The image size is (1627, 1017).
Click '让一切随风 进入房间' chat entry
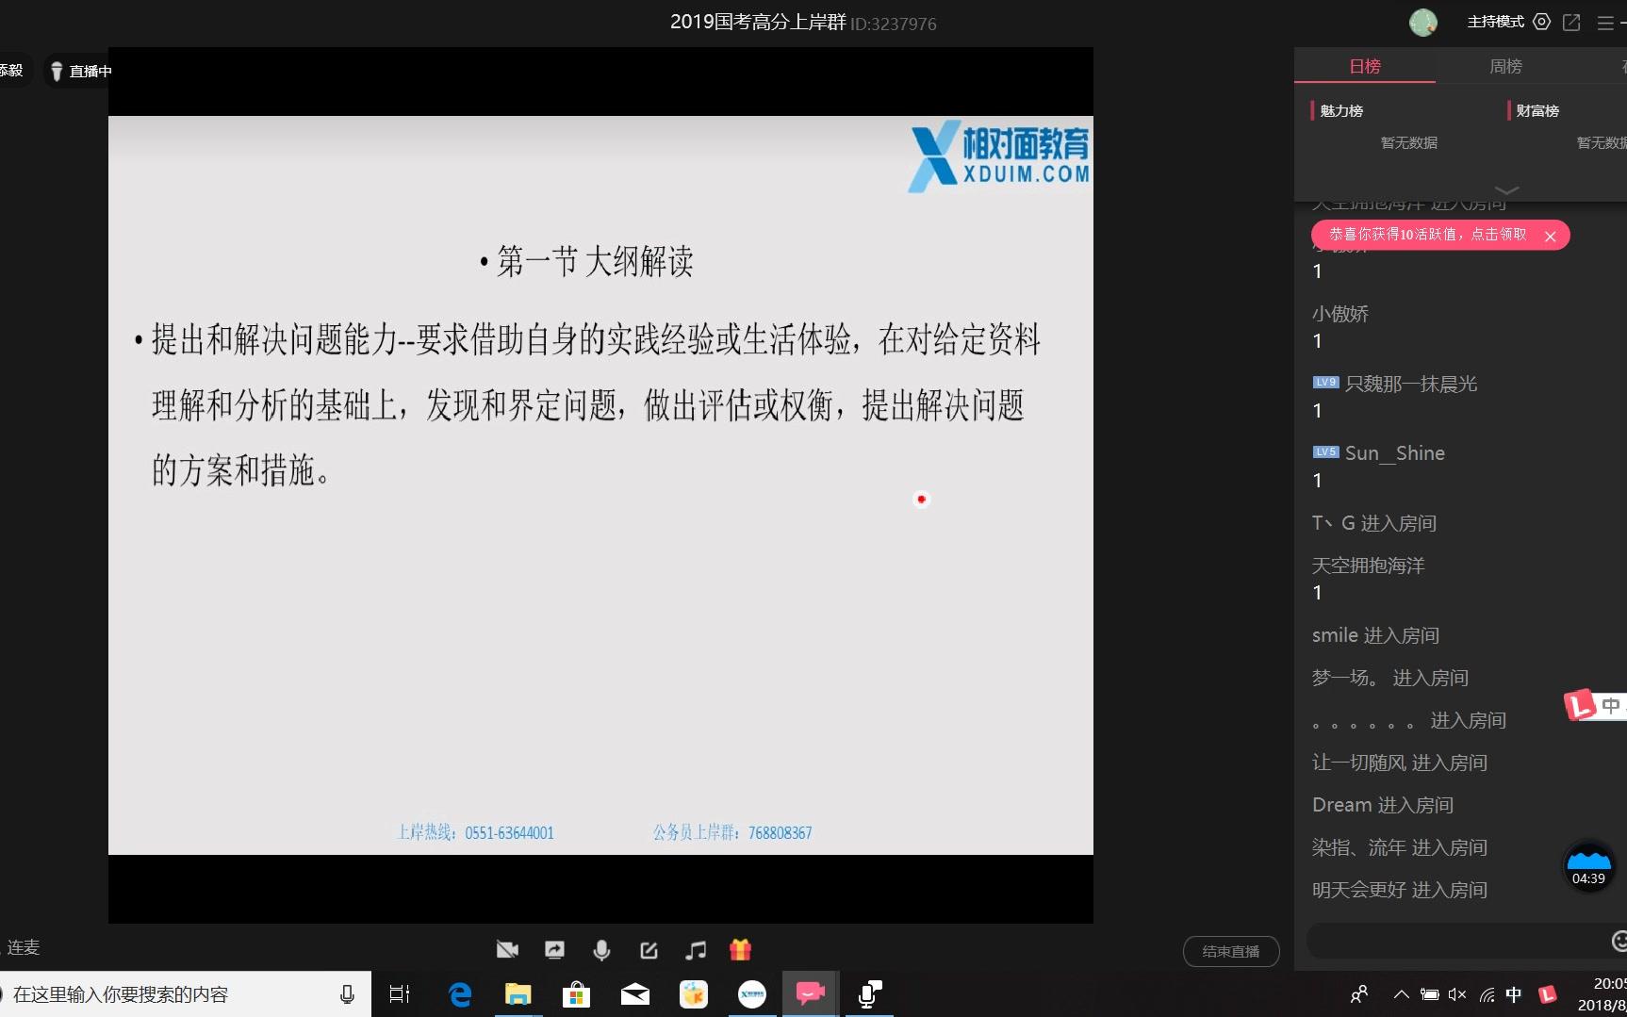(x=1400, y=763)
